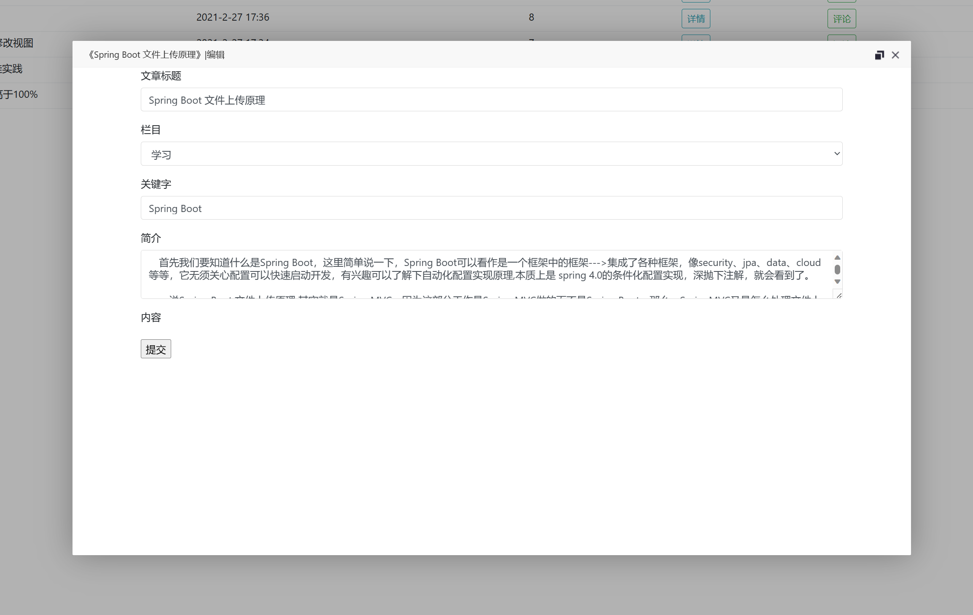Open the 栏目 category dropdown showing 学习
Viewport: 973px width, 615px height.
(491, 154)
